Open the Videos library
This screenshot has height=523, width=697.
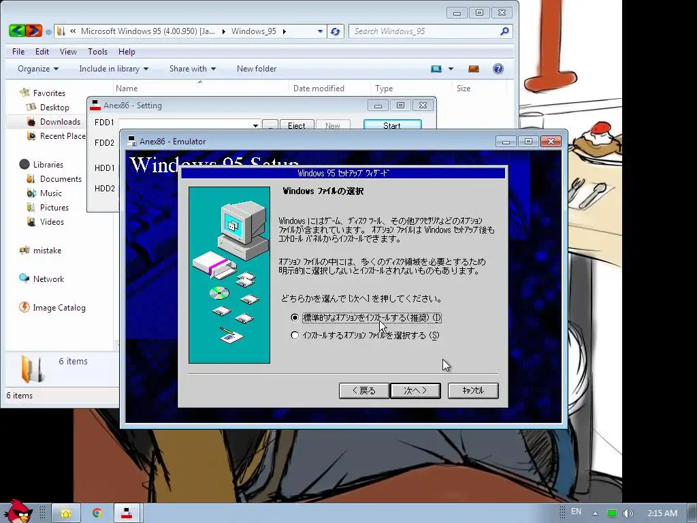pos(52,221)
